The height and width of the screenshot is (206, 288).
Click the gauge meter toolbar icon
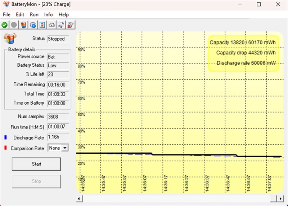tap(52, 25)
